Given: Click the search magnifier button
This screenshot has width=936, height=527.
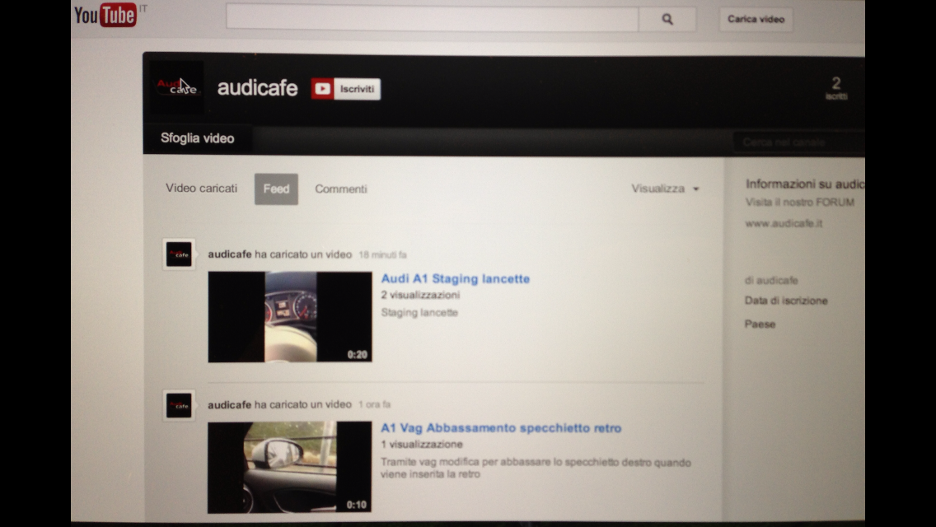Looking at the screenshot, I should (x=667, y=19).
